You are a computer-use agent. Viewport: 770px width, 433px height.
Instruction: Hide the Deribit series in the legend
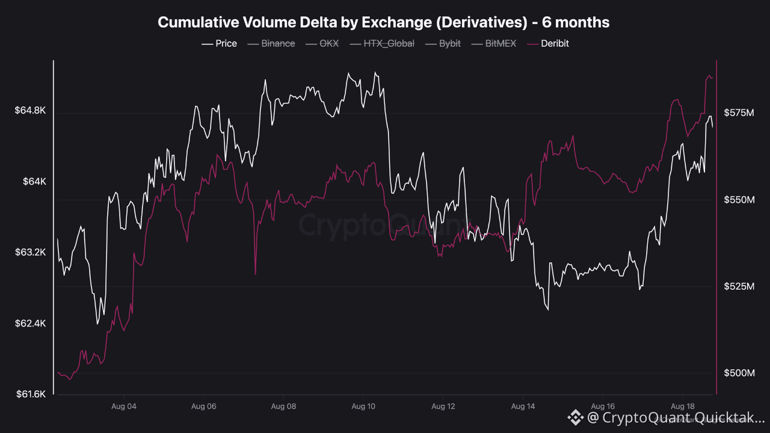point(547,43)
